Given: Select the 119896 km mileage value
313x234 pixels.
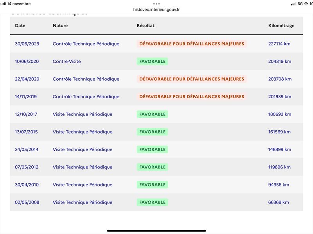Looking at the screenshot, I should click(x=279, y=167).
